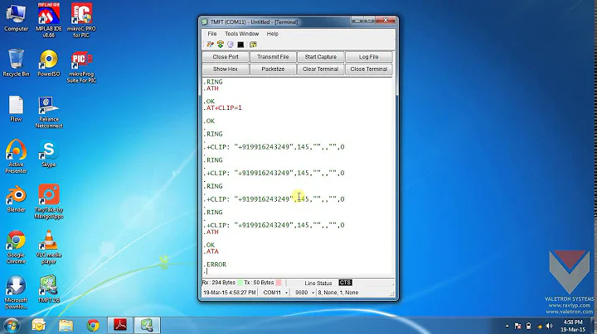Viewport: 597px width, 334px height.
Task: Select the Recycle Bin desktop icon
Action: click(x=16, y=63)
